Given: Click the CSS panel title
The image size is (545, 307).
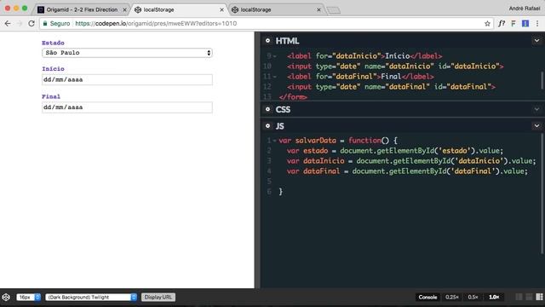Looking at the screenshot, I should (283, 109).
